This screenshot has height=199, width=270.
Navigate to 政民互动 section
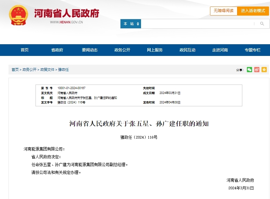pos(187,50)
